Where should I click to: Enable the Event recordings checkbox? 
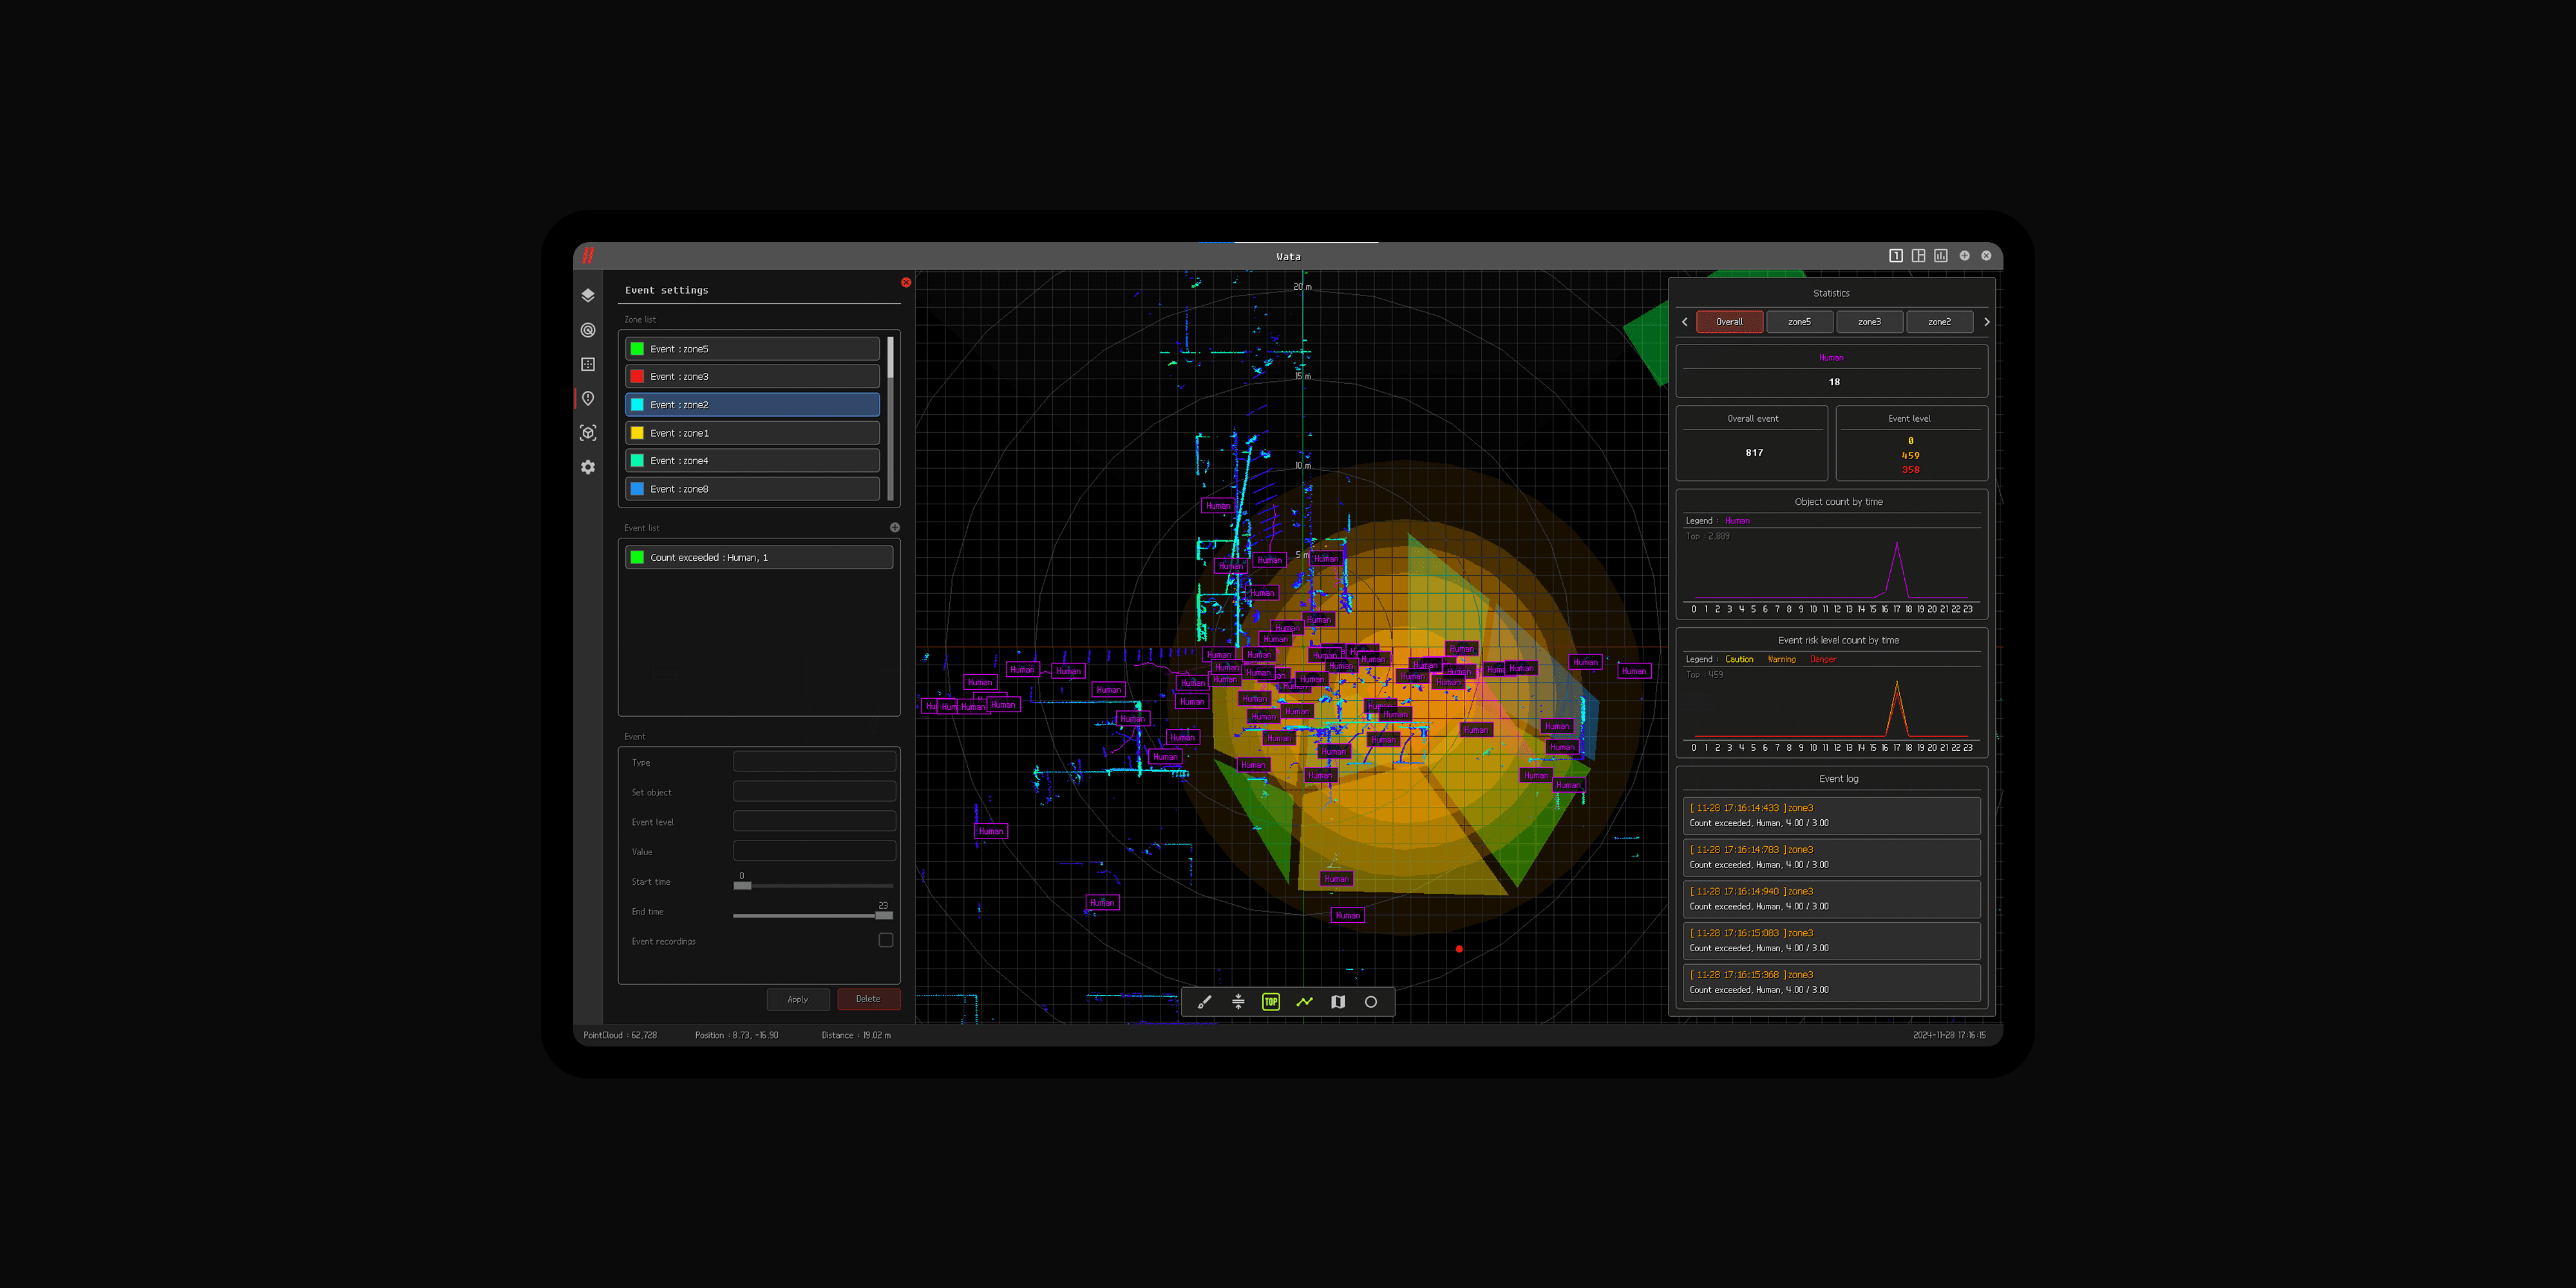[885, 940]
